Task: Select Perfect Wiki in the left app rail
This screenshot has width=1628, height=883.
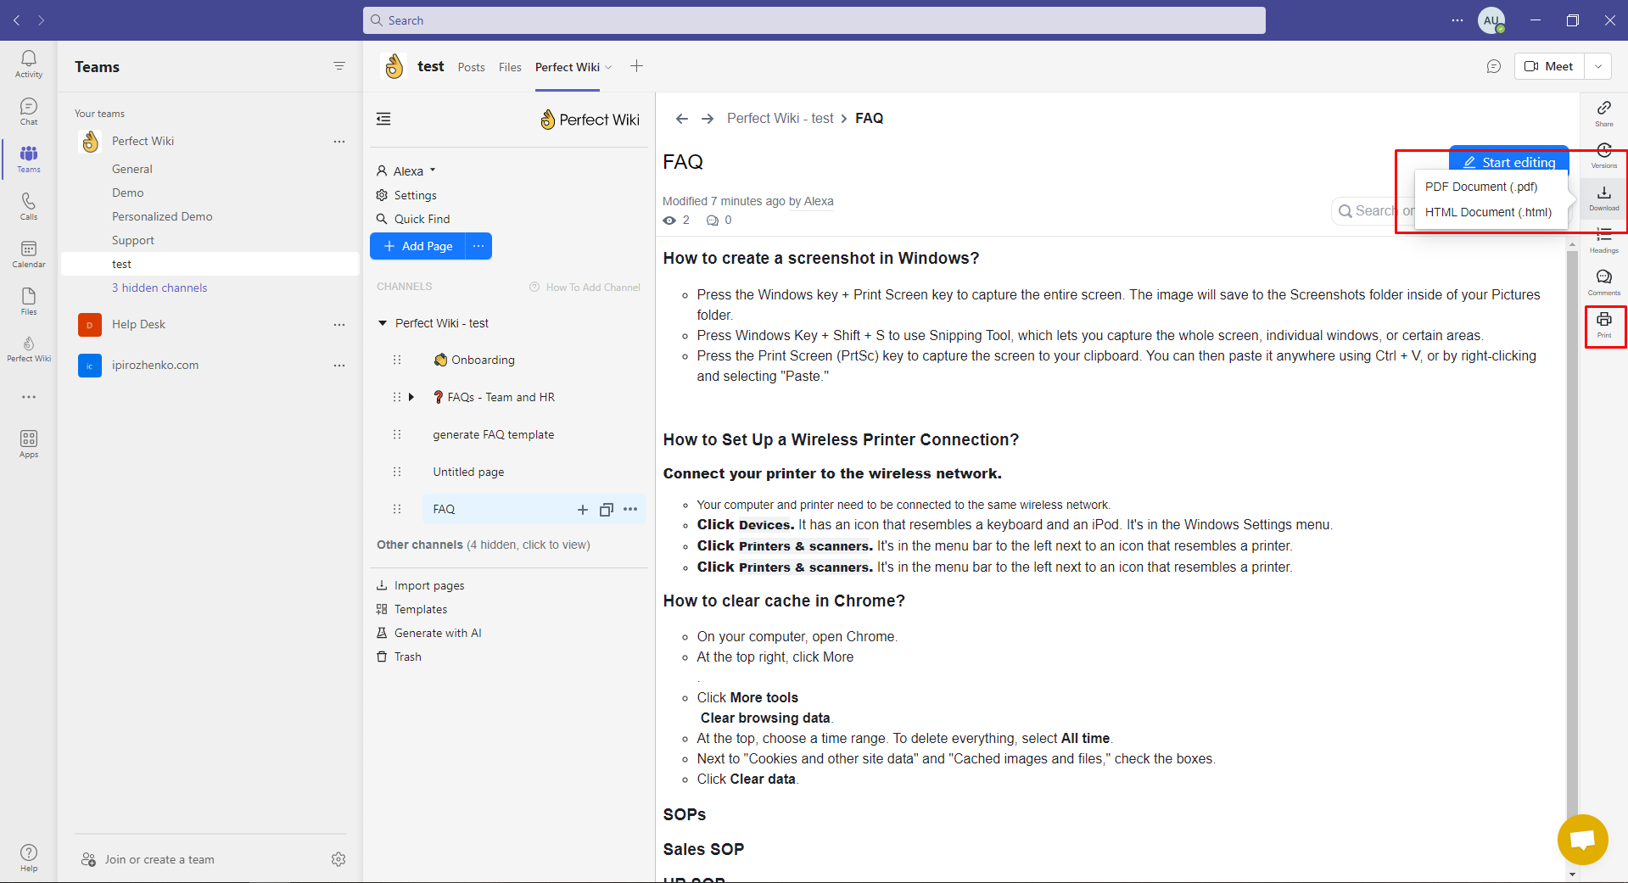Action: click(x=28, y=349)
